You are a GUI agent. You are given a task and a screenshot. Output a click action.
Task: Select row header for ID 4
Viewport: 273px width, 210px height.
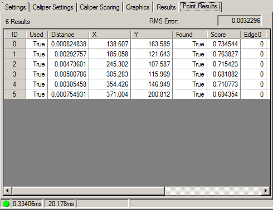(x=14, y=84)
